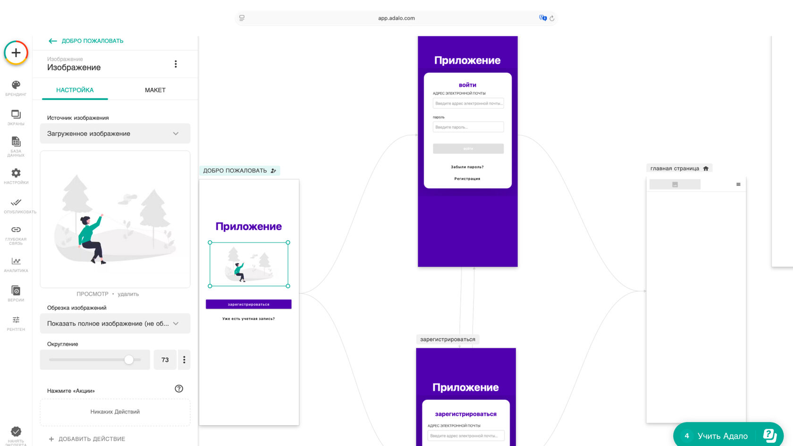Click удалить link under image preview

128,294
